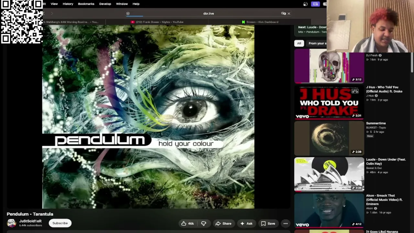
Task: Switch to the Stream - Kick Dashboard tab
Action: (x=260, y=22)
